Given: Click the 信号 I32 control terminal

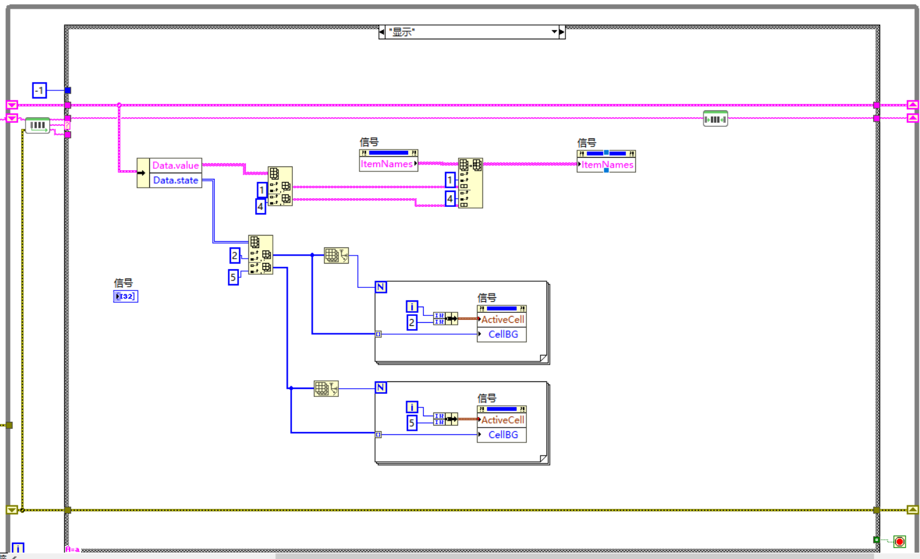Looking at the screenshot, I should (x=125, y=296).
